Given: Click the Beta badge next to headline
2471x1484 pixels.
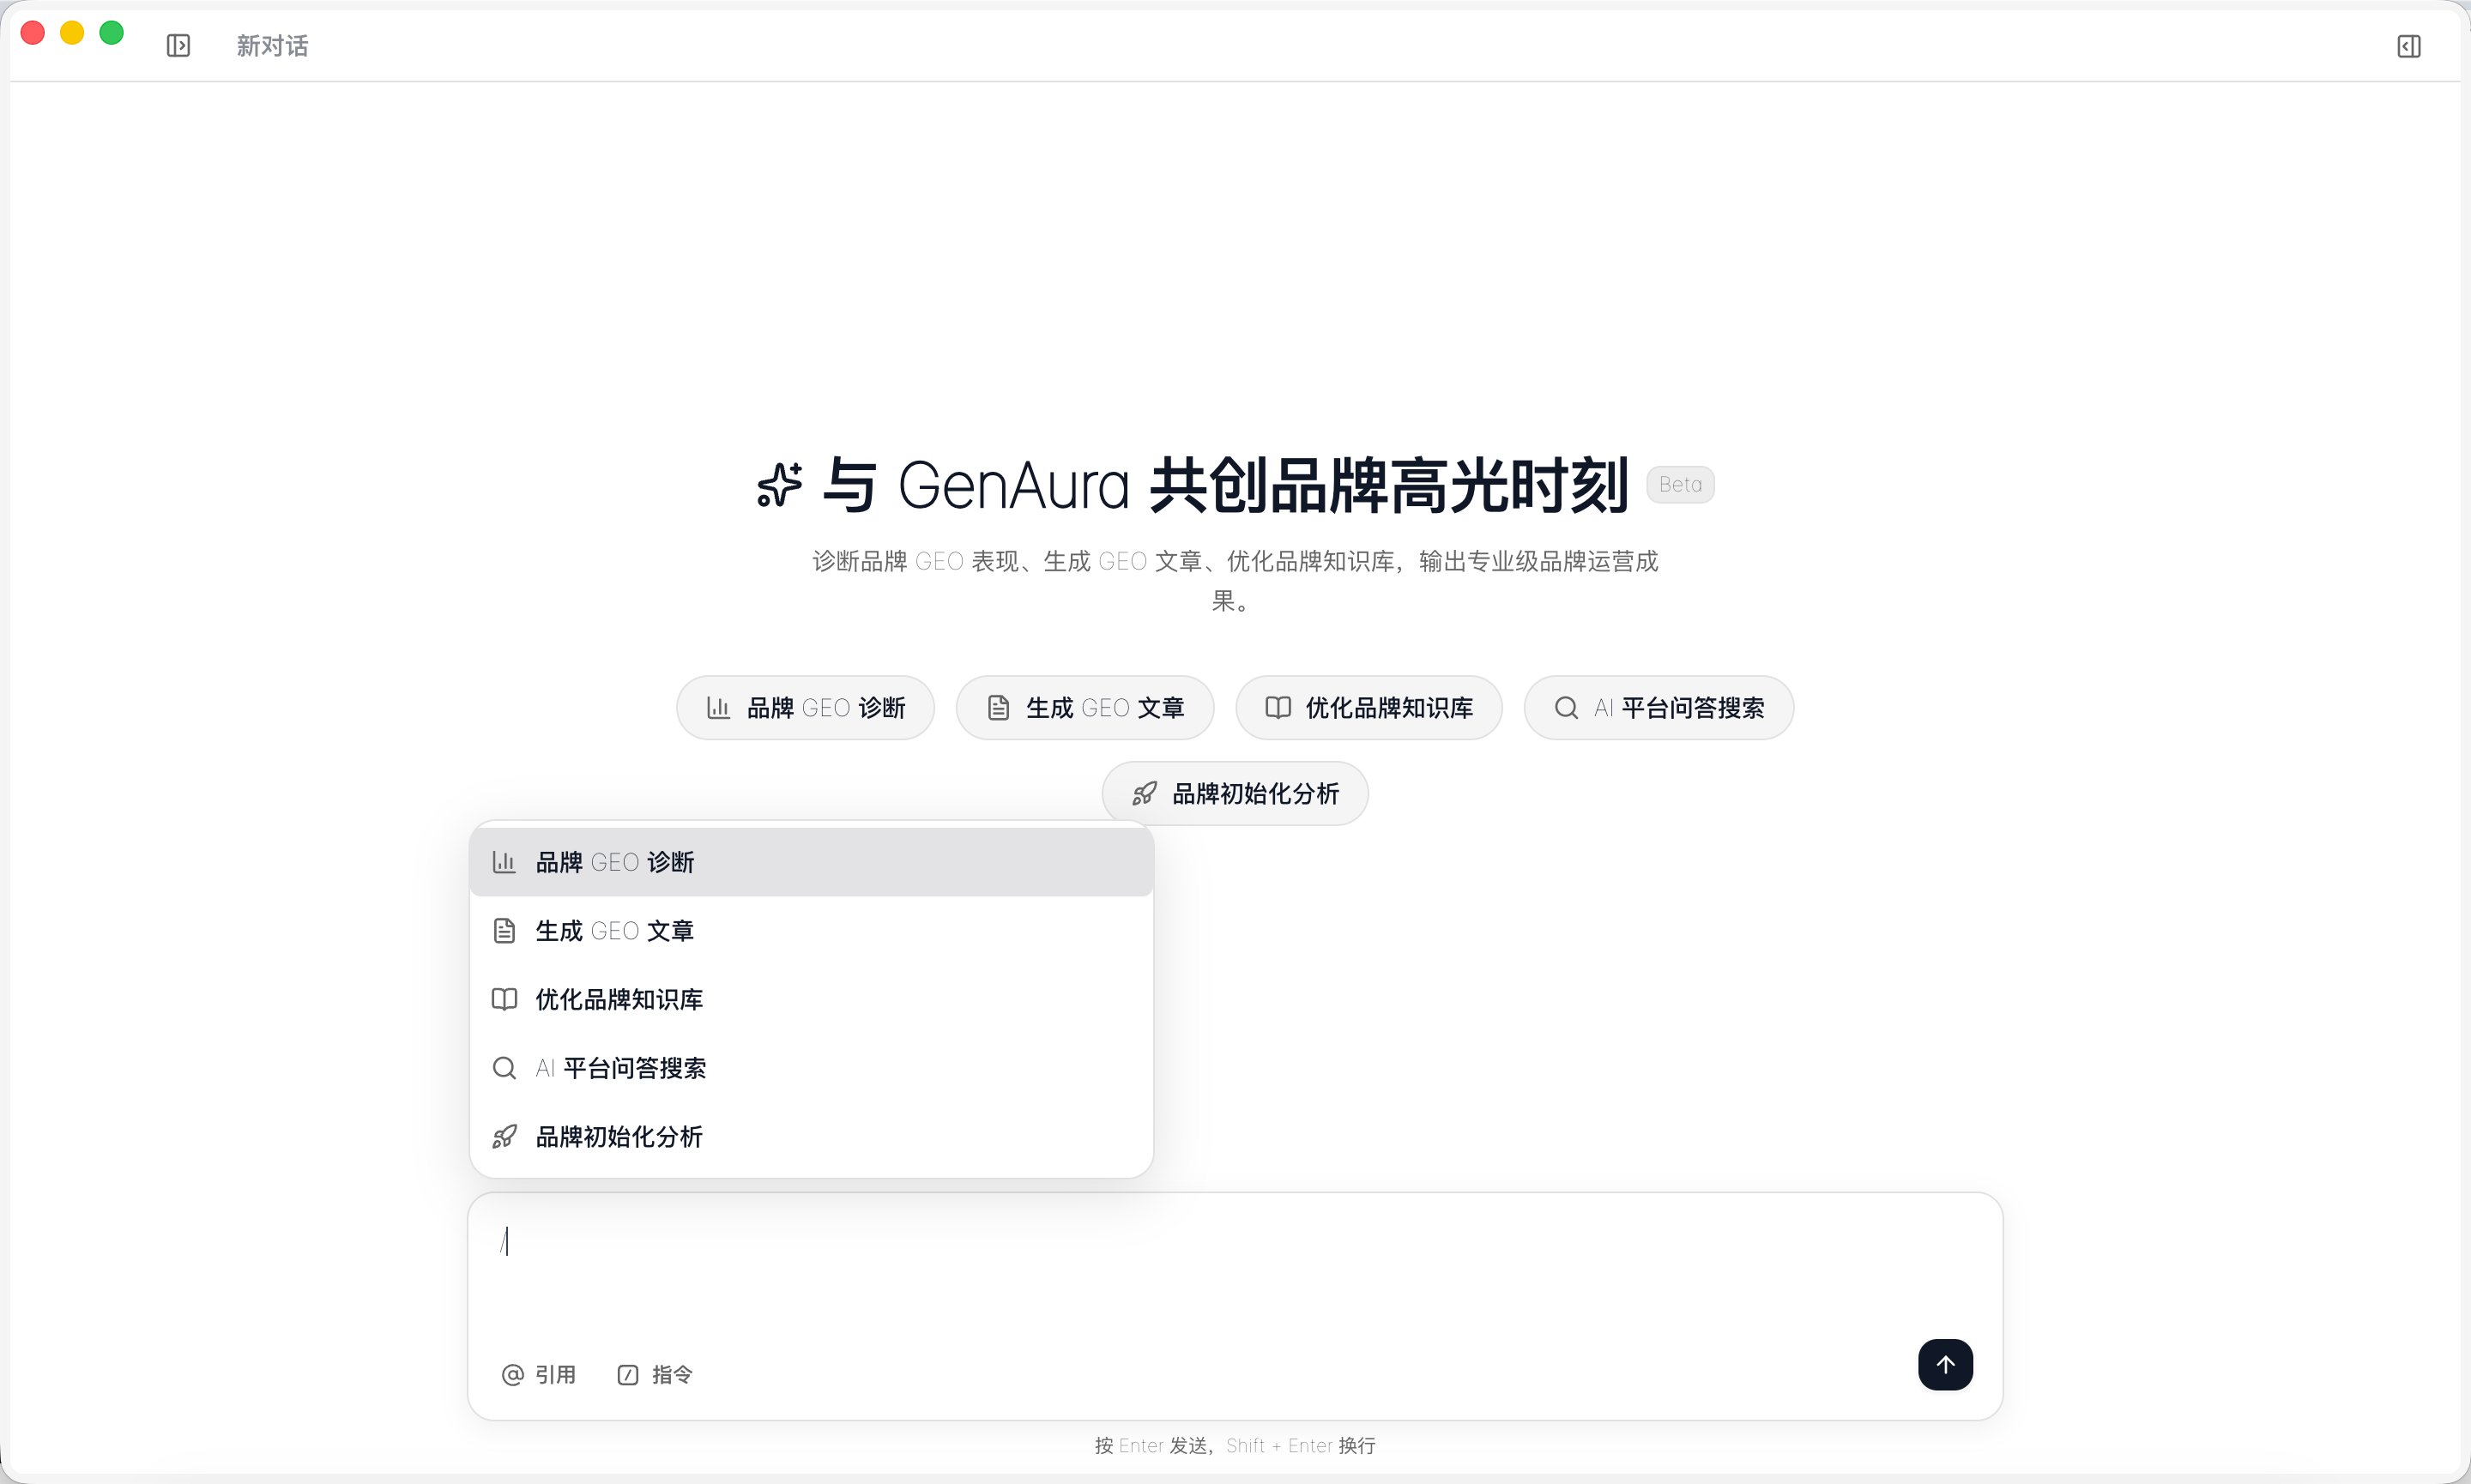Looking at the screenshot, I should click(1680, 485).
